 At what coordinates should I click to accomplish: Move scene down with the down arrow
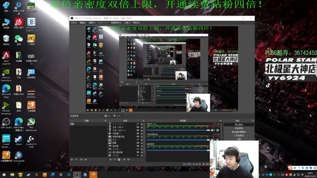click(86, 159)
